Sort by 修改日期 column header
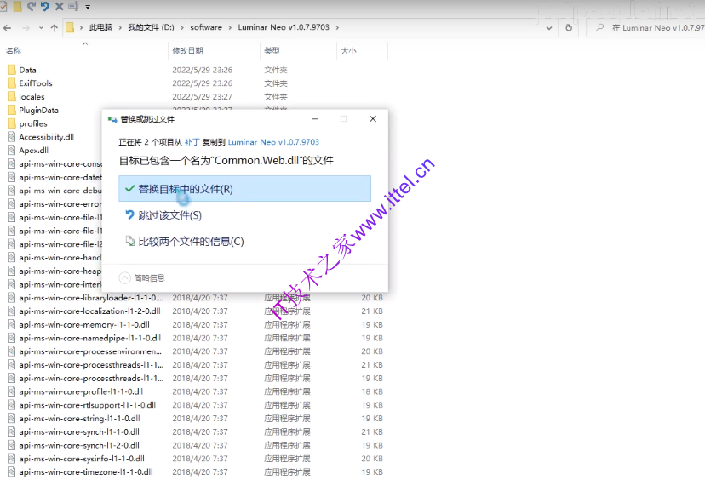This screenshot has width=705, height=480. point(187,51)
